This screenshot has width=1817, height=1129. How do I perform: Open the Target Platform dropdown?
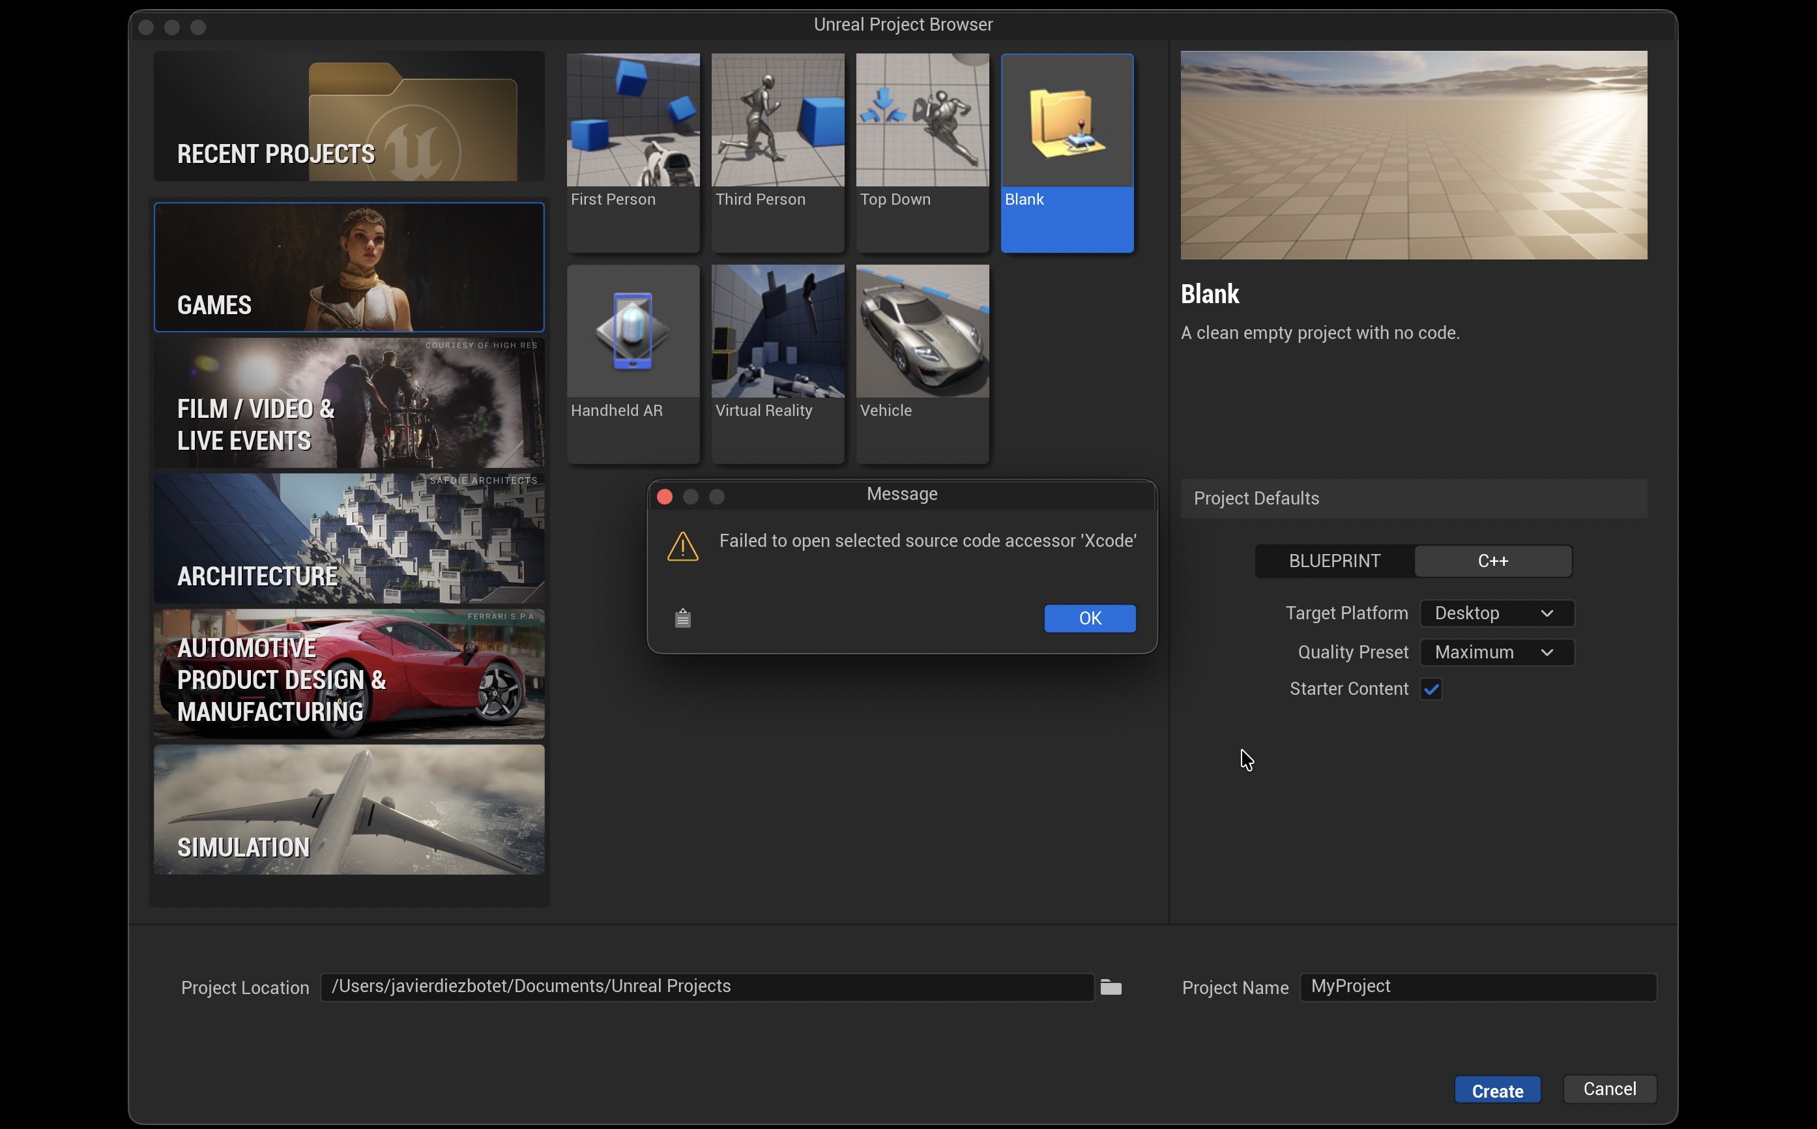[1496, 613]
